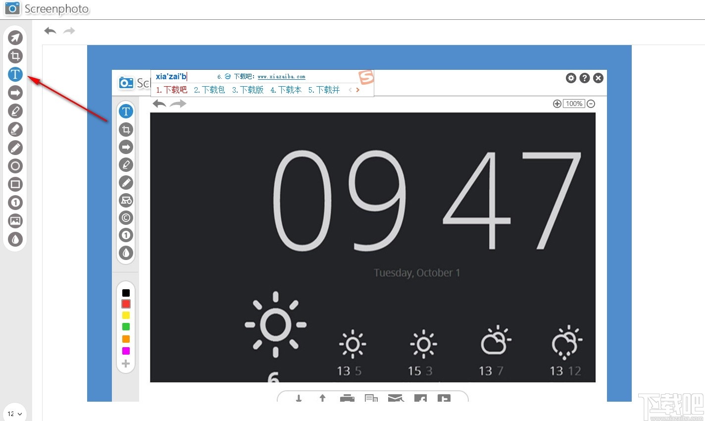Image resolution: width=705 pixels, height=421 pixels.
Task: Click the "Tuesday, October 1" date text
Action: (x=417, y=273)
